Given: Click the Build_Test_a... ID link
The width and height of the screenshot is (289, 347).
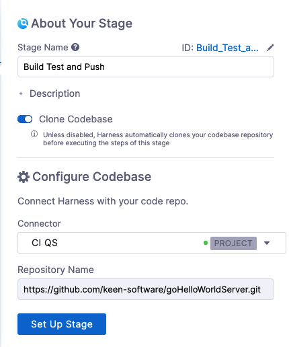Looking at the screenshot, I should click(x=227, y=48).
